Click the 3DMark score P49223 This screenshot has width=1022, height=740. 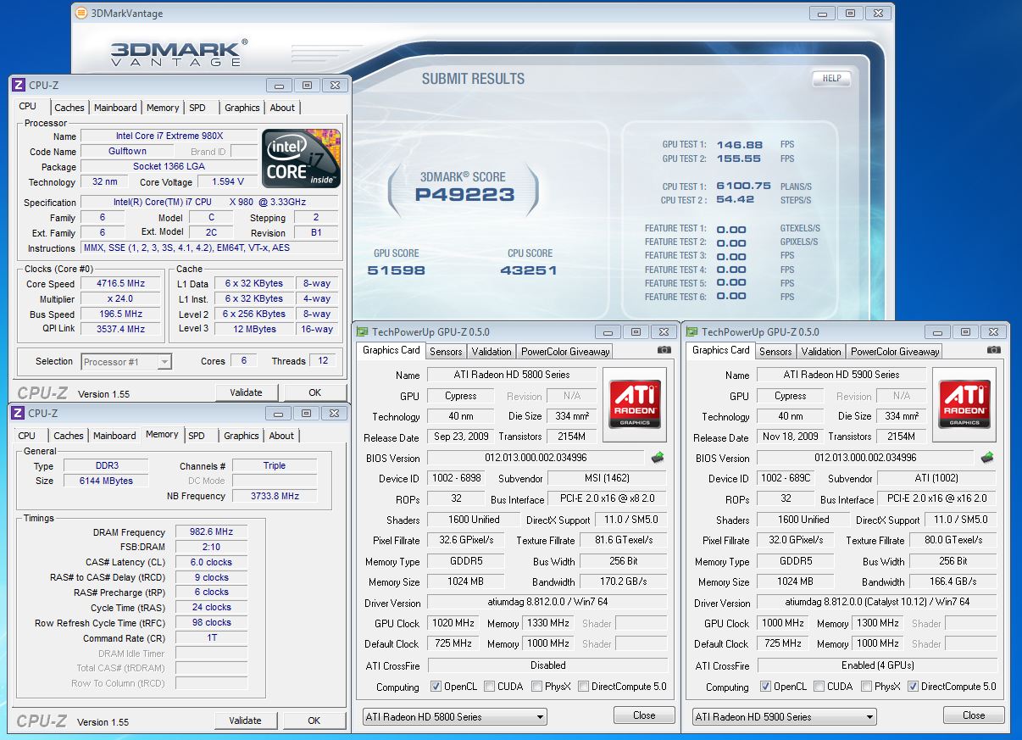coord(465,195)
